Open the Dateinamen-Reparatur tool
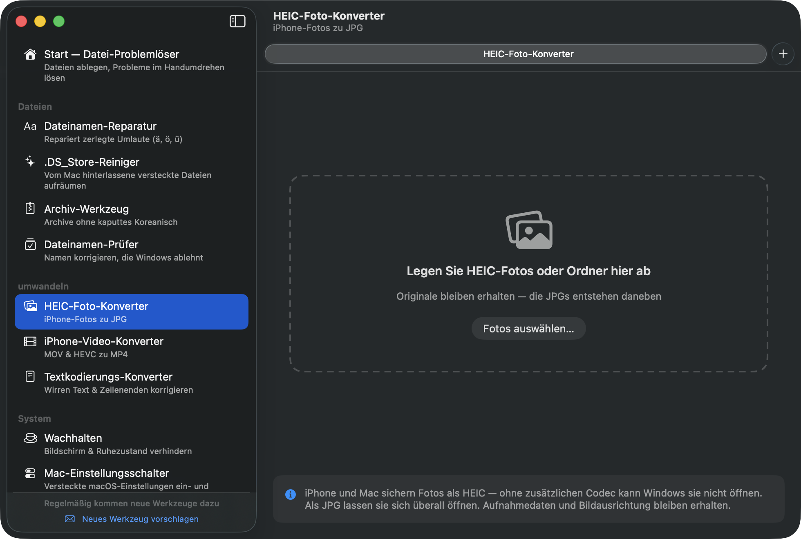 [132, 132]
